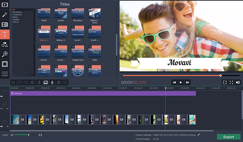The height and width of the screenshot is (142, 243).
Task: Open the Filters magic wand tab
Action: (x=5, y=15)
